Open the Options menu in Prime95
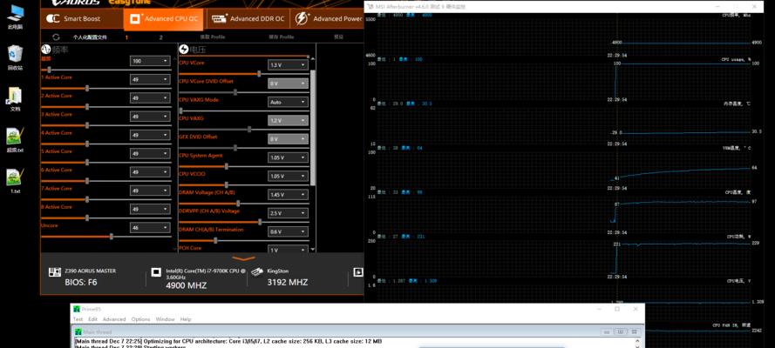 coord(140,319)
